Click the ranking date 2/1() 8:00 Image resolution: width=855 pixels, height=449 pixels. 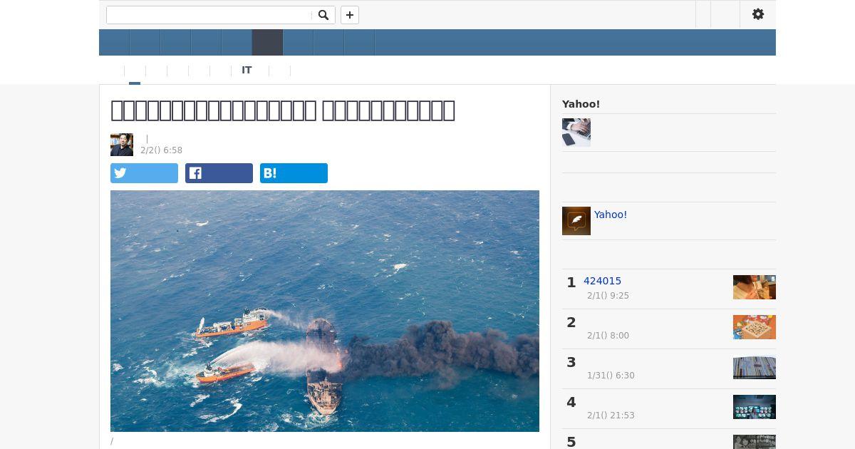tap(608, 336)
